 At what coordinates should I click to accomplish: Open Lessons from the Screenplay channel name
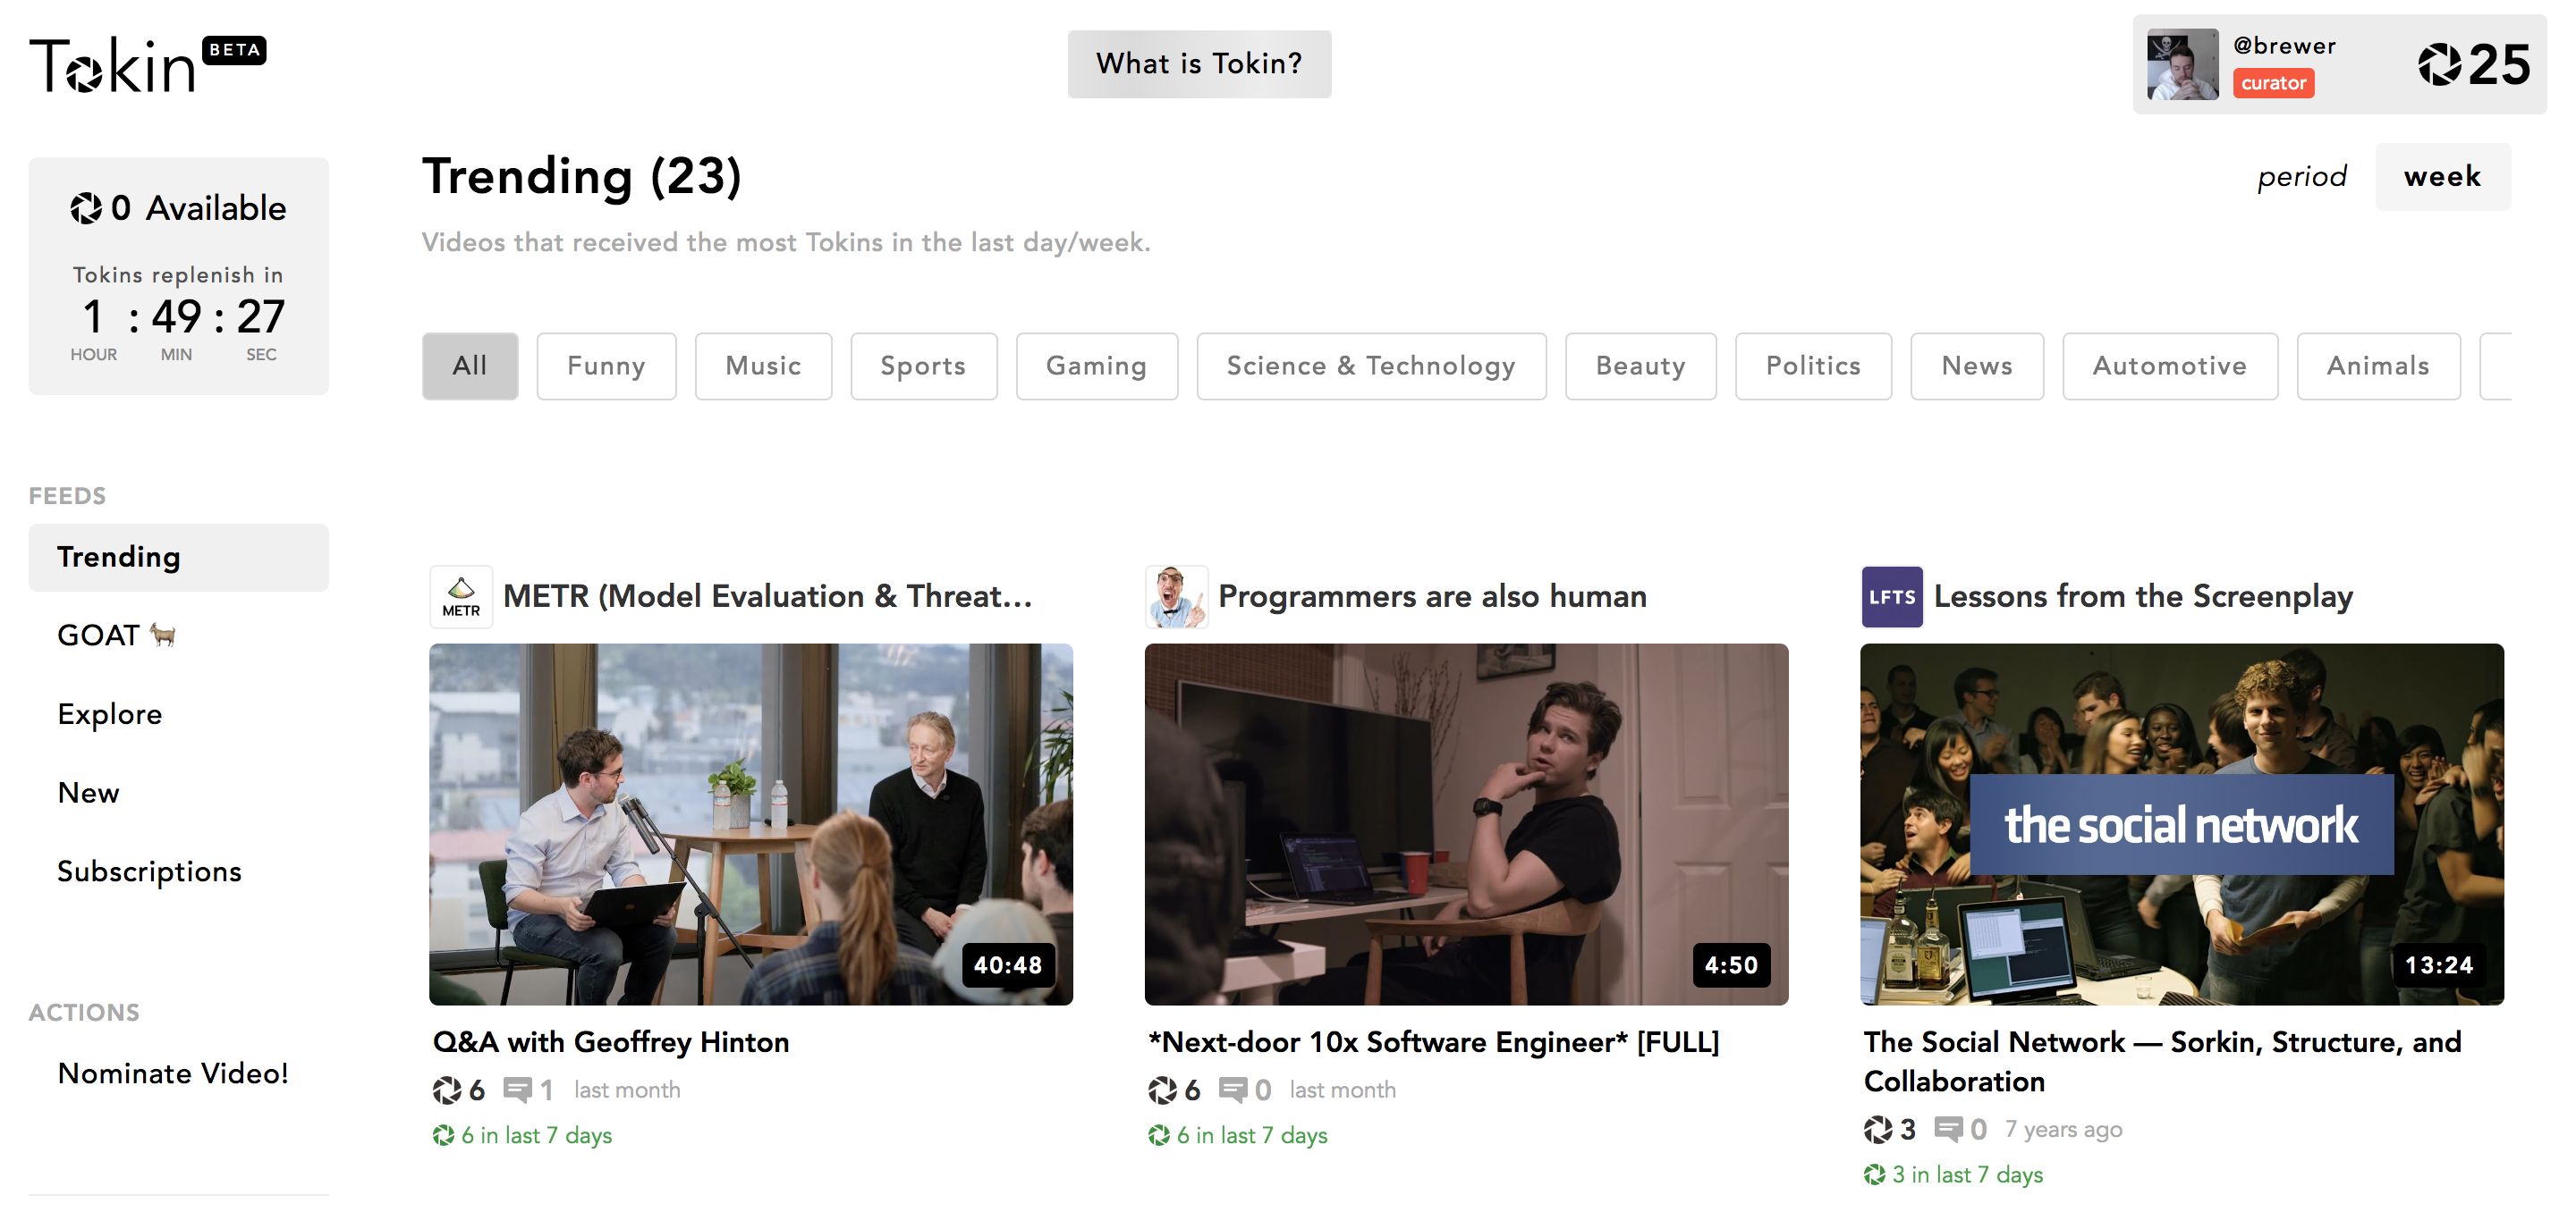2143,596
